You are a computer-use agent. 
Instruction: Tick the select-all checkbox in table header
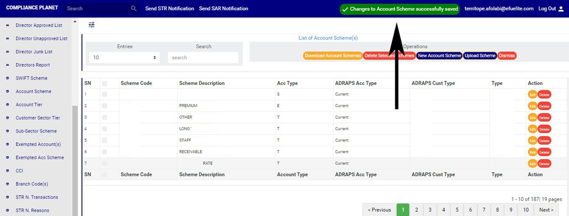coord(105,83)
